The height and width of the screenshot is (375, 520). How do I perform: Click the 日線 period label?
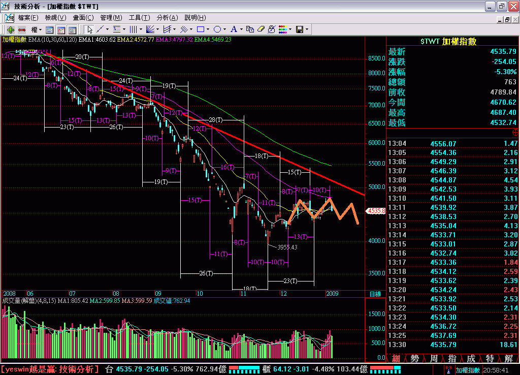tap(375, 294)
